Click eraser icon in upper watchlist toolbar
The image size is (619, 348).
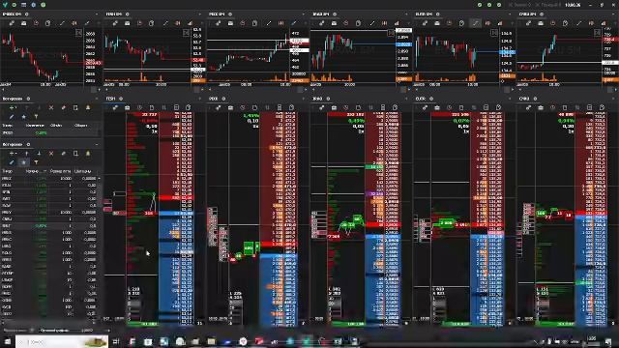pos(63,107)
